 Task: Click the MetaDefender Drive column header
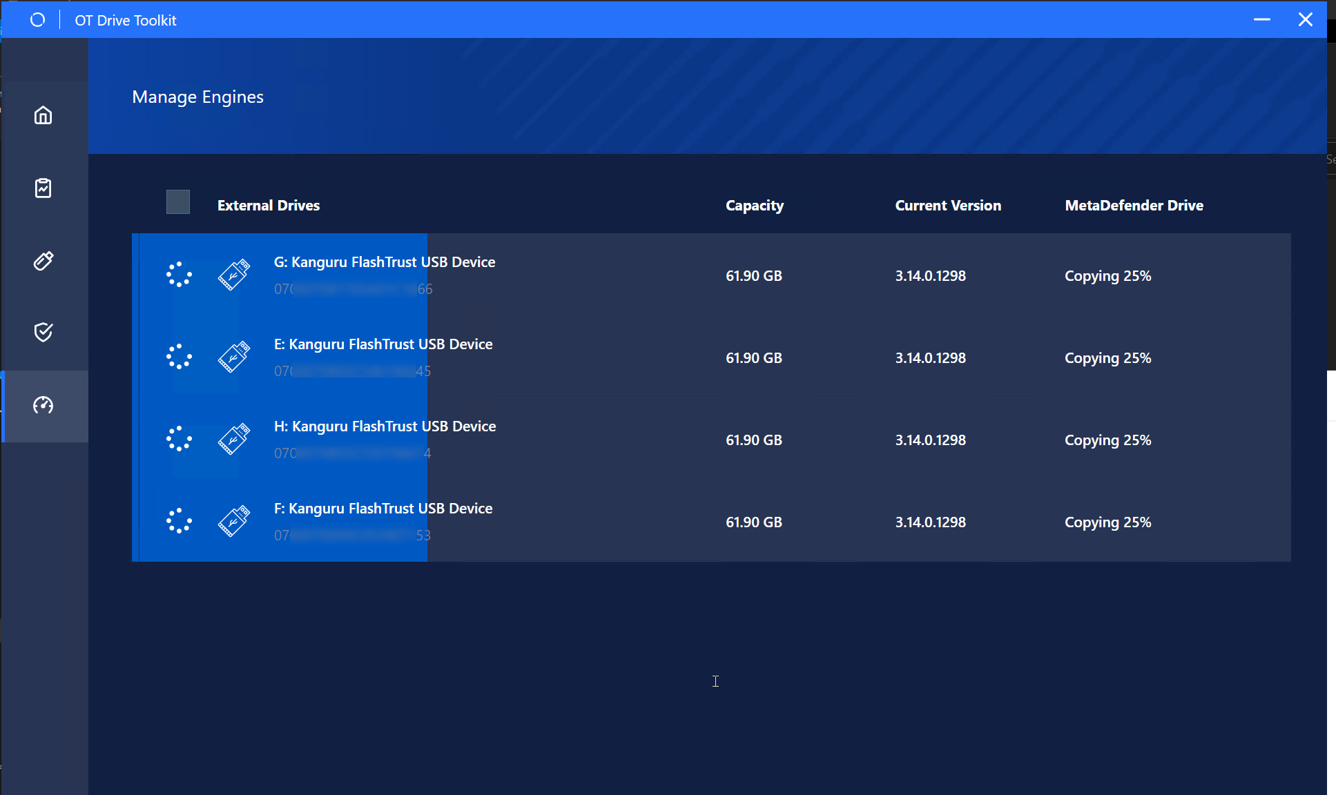1134,206
